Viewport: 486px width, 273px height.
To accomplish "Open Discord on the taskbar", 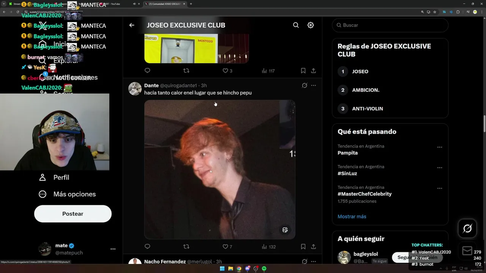I will [247, 268].
